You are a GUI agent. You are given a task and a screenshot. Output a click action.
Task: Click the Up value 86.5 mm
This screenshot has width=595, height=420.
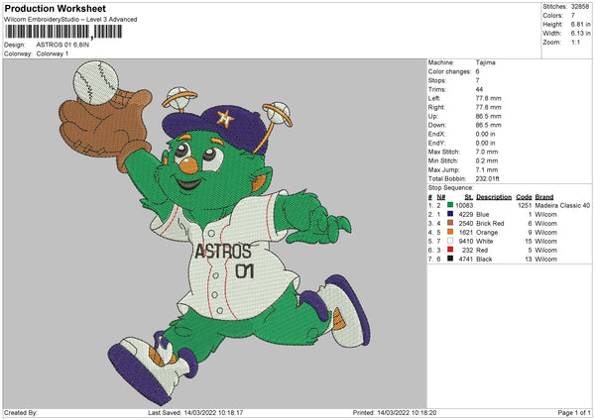[x=488, y=116]
